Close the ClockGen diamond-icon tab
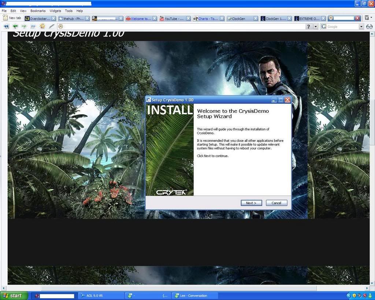This screenshot has width=375, height=300. tap(256, 18)
